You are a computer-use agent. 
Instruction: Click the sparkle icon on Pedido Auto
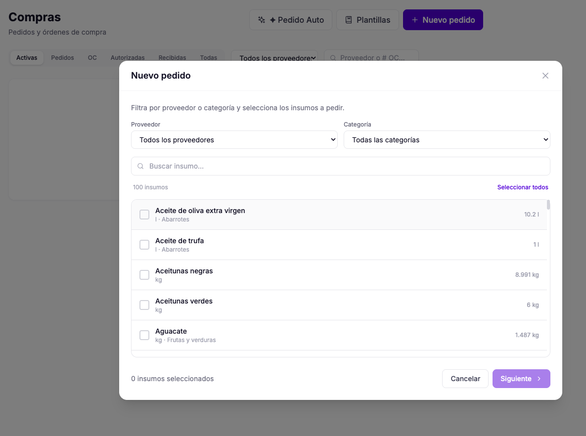[x=262, y=20]
